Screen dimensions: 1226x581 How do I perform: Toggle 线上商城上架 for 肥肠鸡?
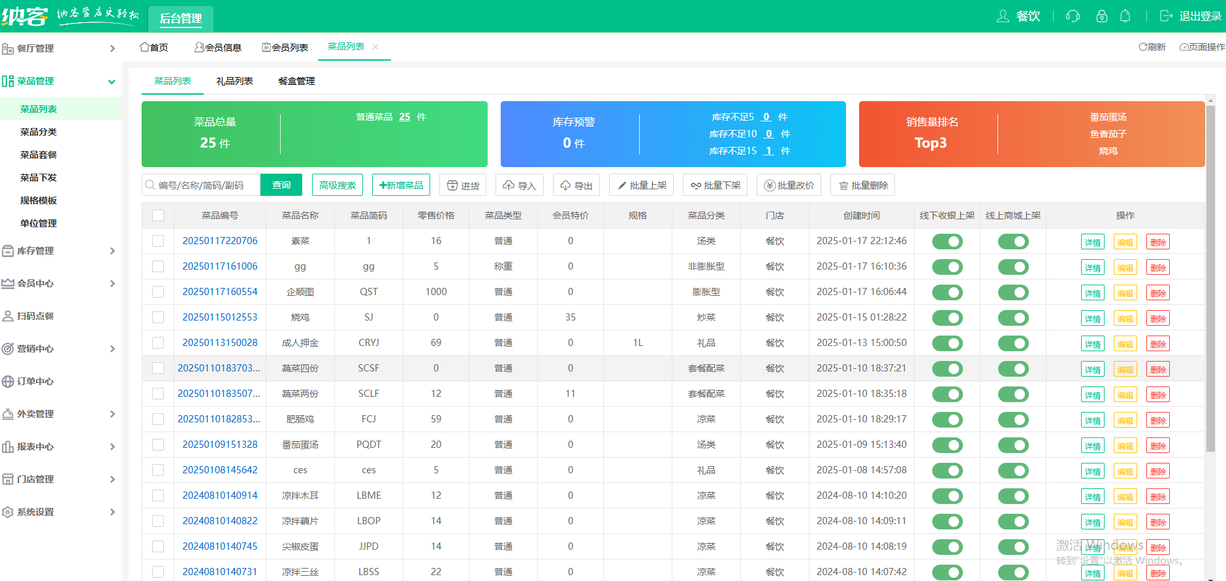click(1013, 420)
